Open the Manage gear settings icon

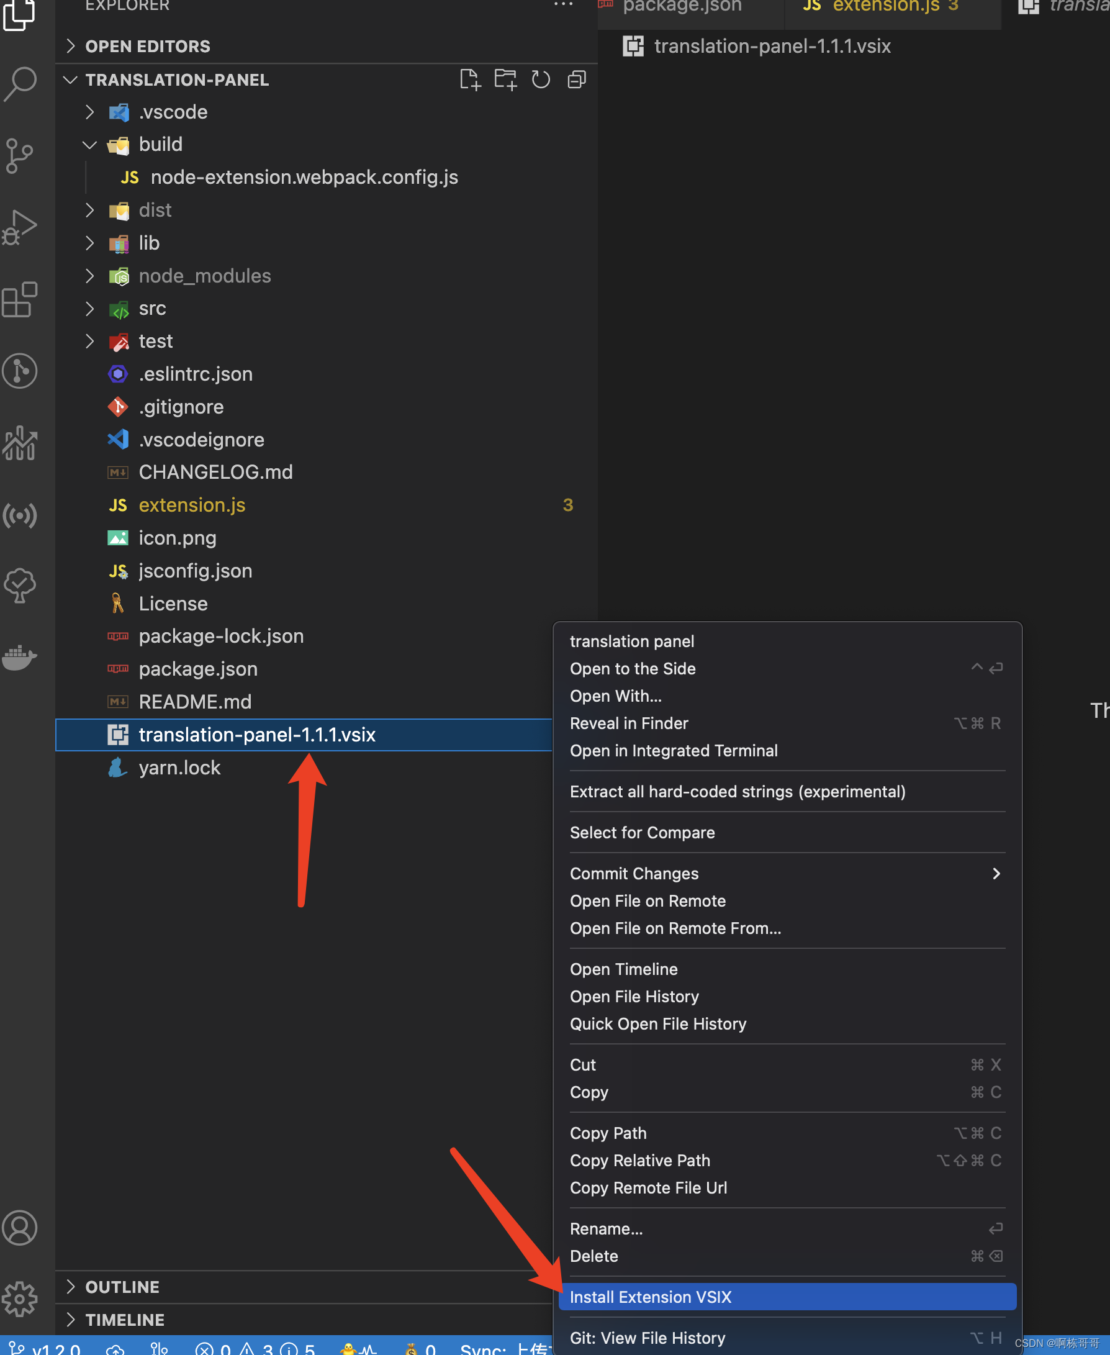coord(20,1298)
